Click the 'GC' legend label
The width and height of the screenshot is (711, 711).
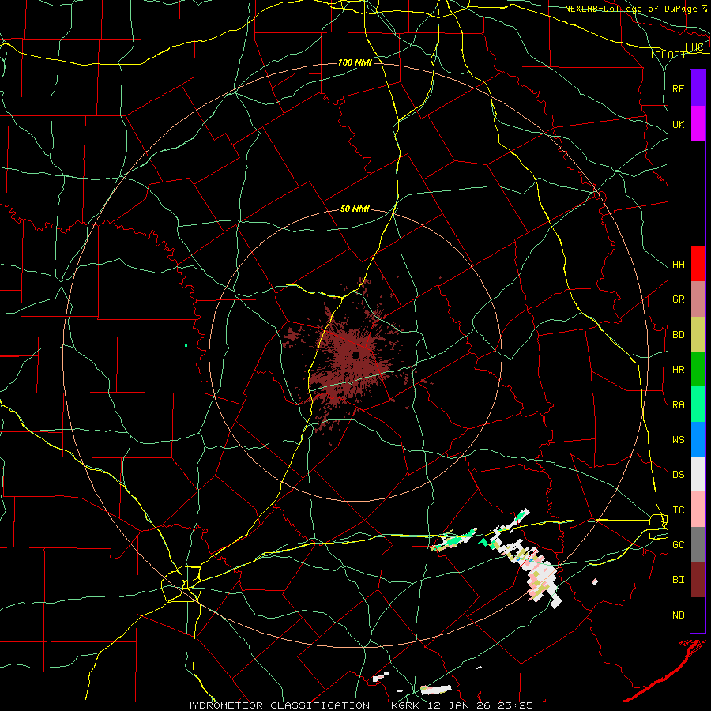678,545
